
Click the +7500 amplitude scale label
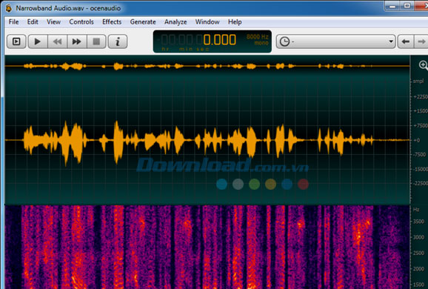coord(421,126)
